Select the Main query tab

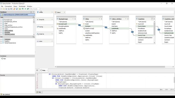coord(44,70)
